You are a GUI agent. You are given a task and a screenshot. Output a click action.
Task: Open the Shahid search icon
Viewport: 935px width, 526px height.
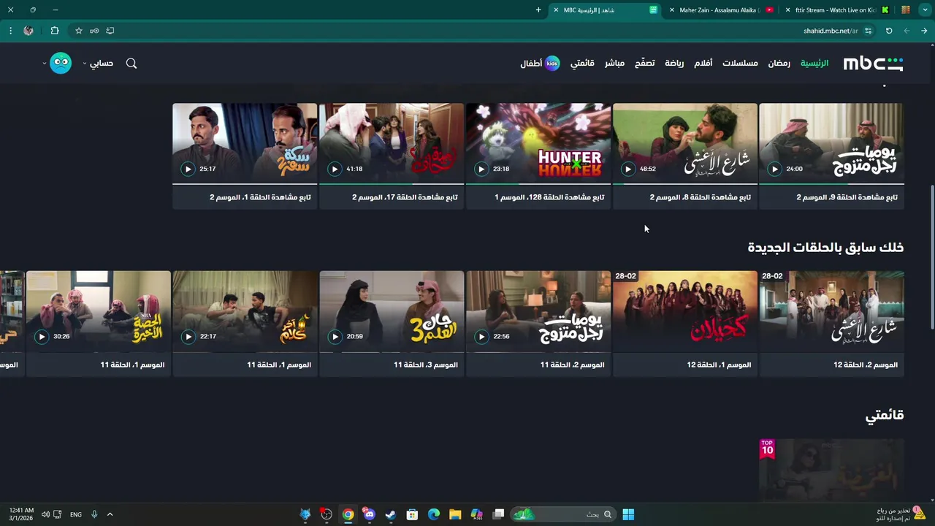point(131,64)
